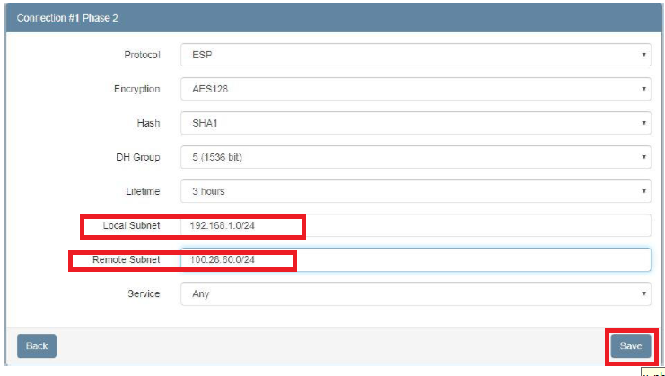Click into the Remote Subnet text box
The image size is (665, 376).
coord(413,259)
